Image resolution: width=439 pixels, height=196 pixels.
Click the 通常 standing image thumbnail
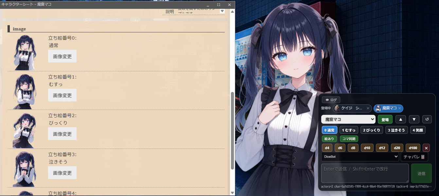point(24,53)
